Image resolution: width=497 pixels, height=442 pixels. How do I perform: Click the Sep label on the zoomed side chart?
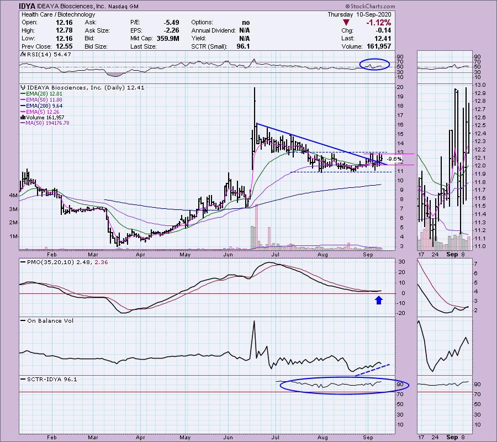tap(452, 255)
